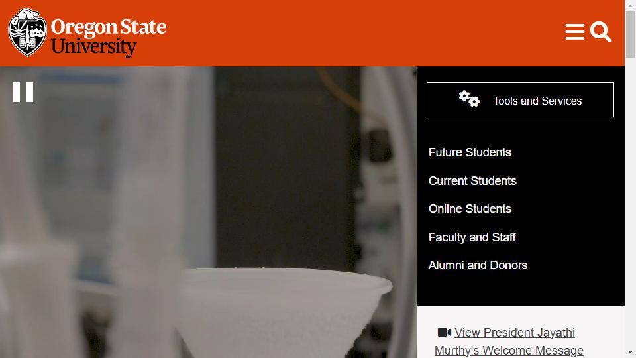Pause the background video
This screenshot has height=358, width=636.
point(23,92)
